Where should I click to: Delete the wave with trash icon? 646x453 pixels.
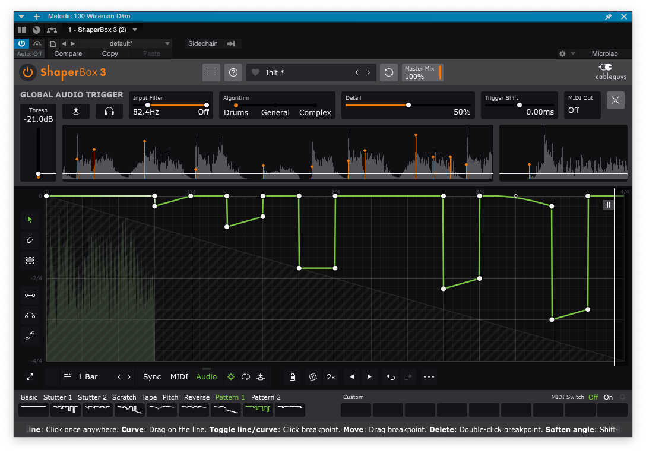[x=292, y=377]
